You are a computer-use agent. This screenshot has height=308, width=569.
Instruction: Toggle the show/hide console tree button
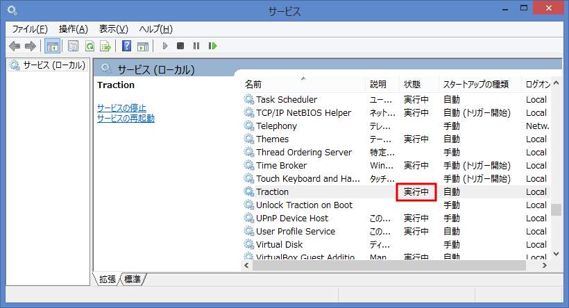coord(51,46)
